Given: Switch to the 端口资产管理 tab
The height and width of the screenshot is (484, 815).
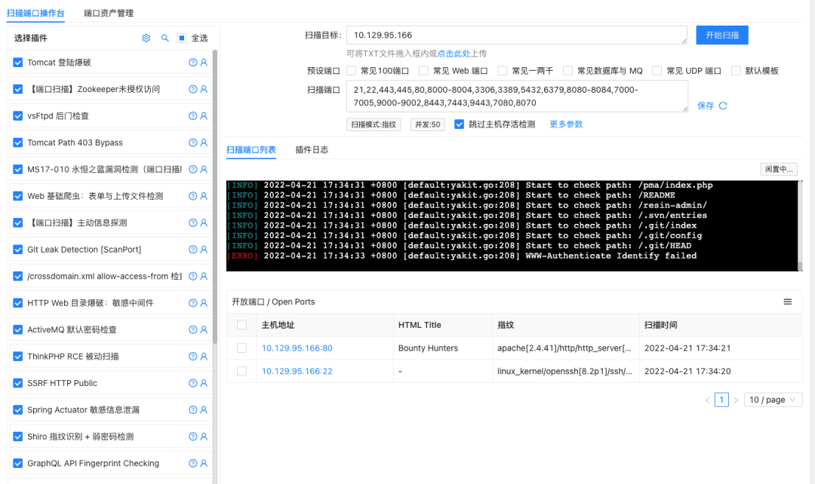Looking at the screenshot, I should coord(109,13).
